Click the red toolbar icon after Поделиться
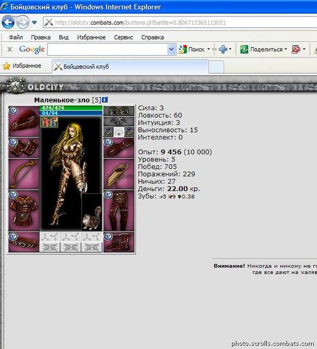This screenshot has width=317, height=349. click(x=296, y=49)
